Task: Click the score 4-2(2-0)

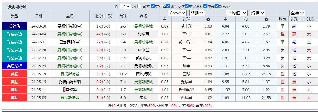Action: point(104,34)
